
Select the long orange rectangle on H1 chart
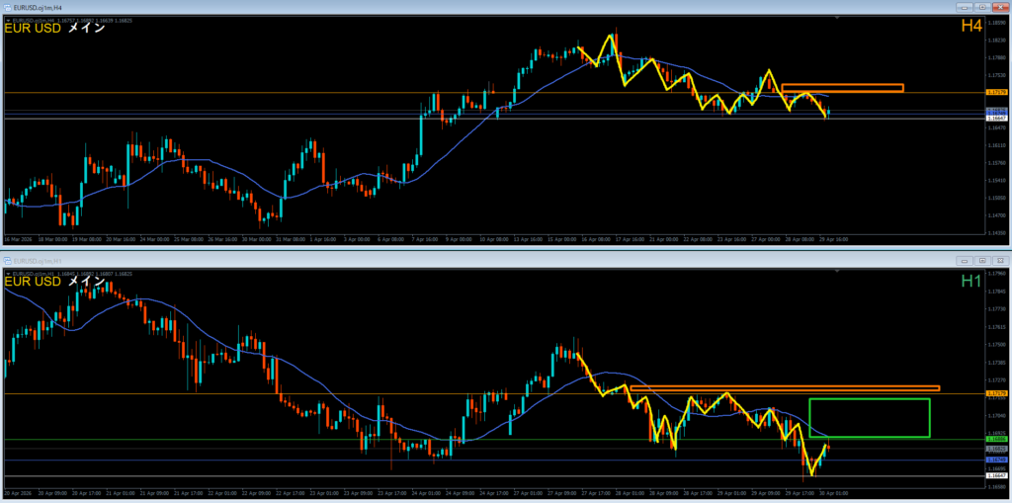[x=784, y=388]
